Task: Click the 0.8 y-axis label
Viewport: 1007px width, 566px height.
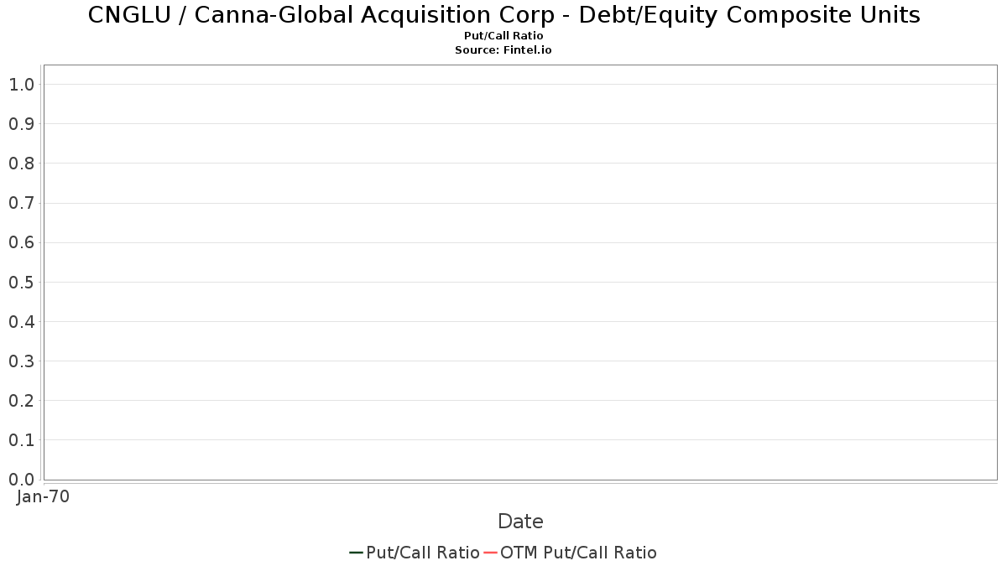Action: (x=21, y=164)
